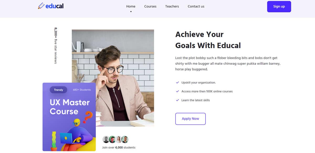Click the 8,200+ five star reviews text
Screen dimensions: 315x153
pos(56,45)
